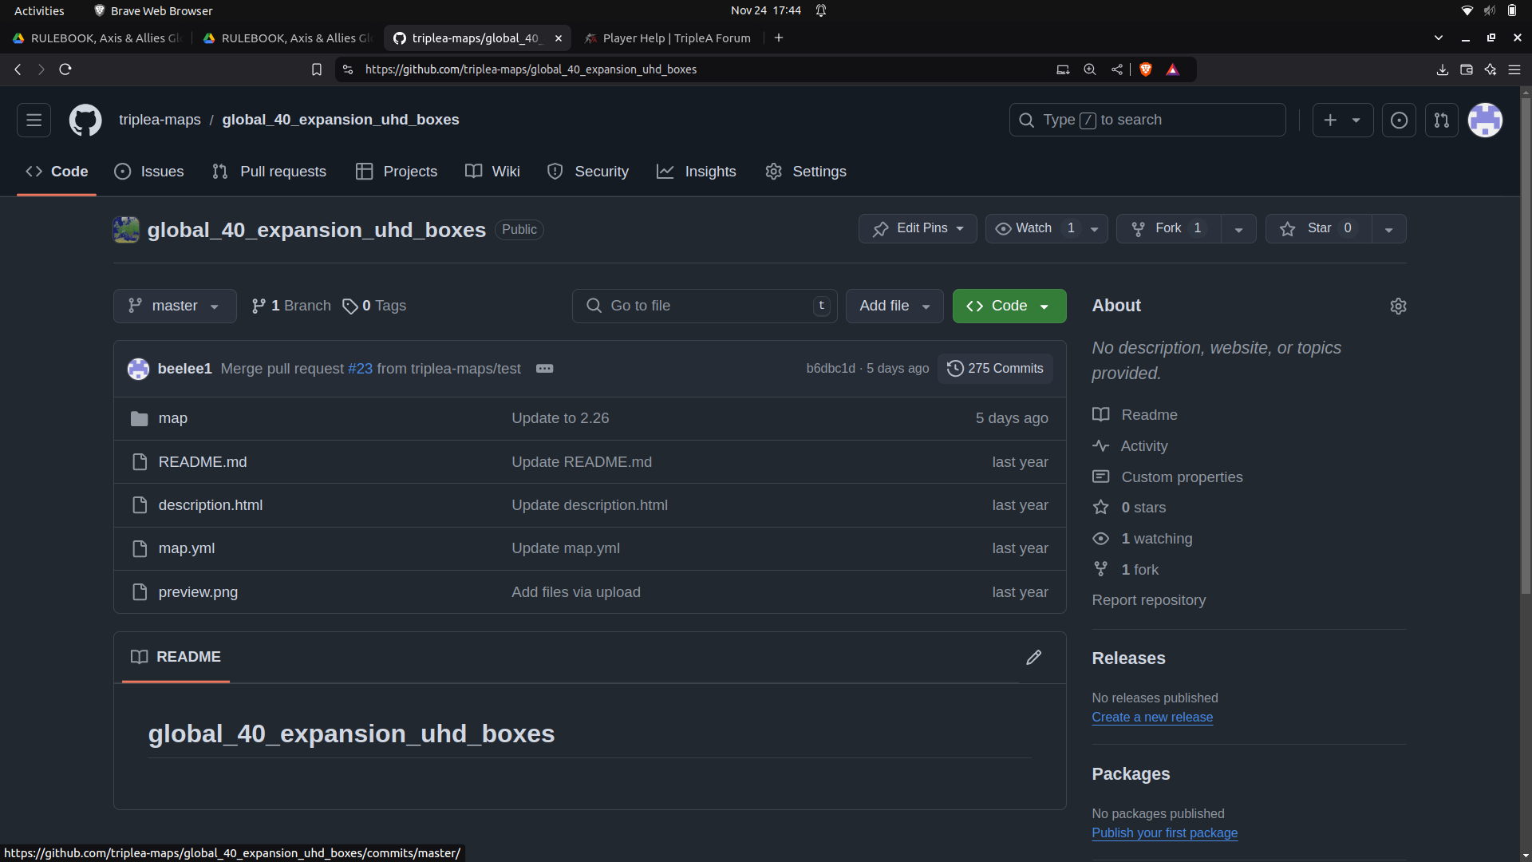The height and width of the screenshot is (862, 1532).
Task: Open the Projects tab
Action: tap(397, 172)
